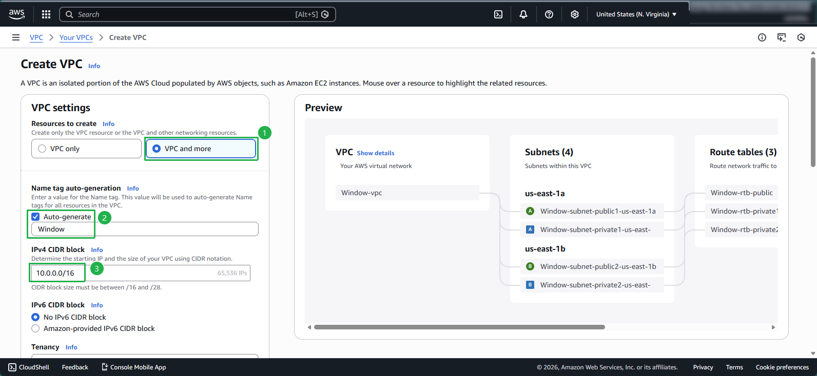Open the AWS home logo
This screenshot has width=817, height=376.
click(x=16, y=14)
